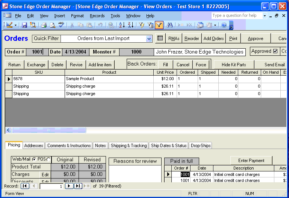Screen dimensions: 289x198
Task: Click the line items horizontal scrollbar thumb
Action: 48,130
